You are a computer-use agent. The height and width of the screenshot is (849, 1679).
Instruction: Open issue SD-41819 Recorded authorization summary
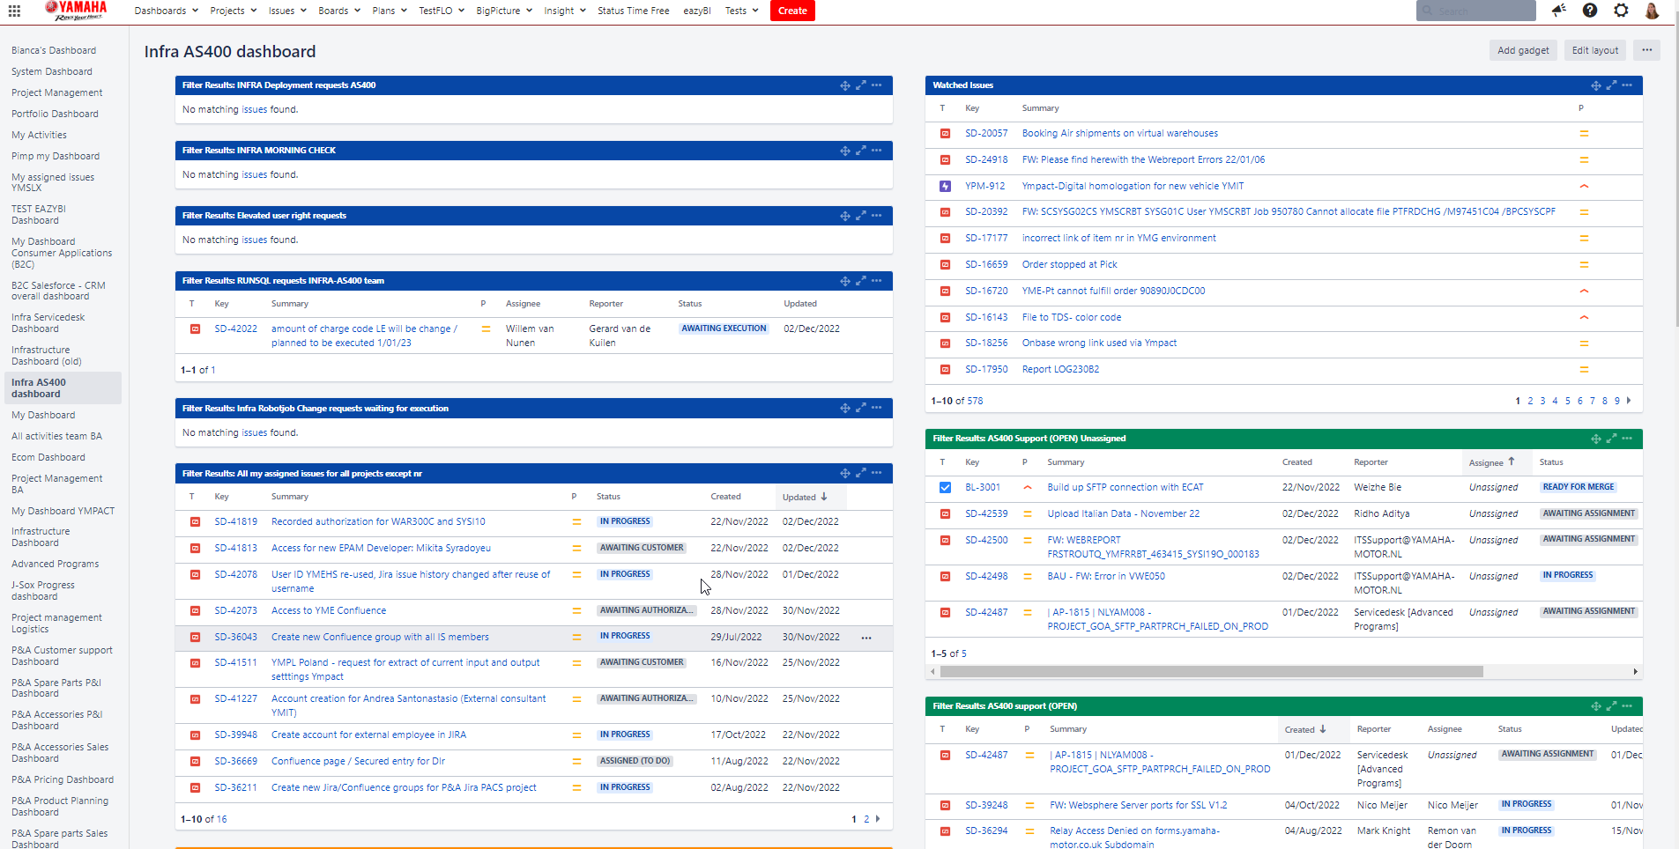pos(378,521)
